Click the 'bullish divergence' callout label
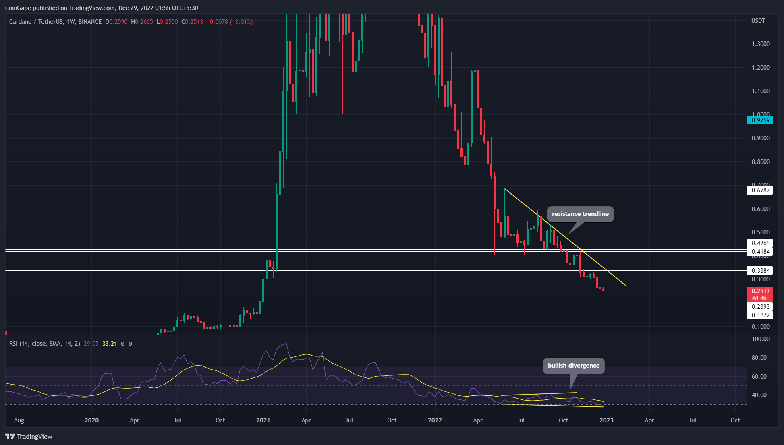Viewport: 784px width, 445px height. pyautogui.click(x=574, y=366)
